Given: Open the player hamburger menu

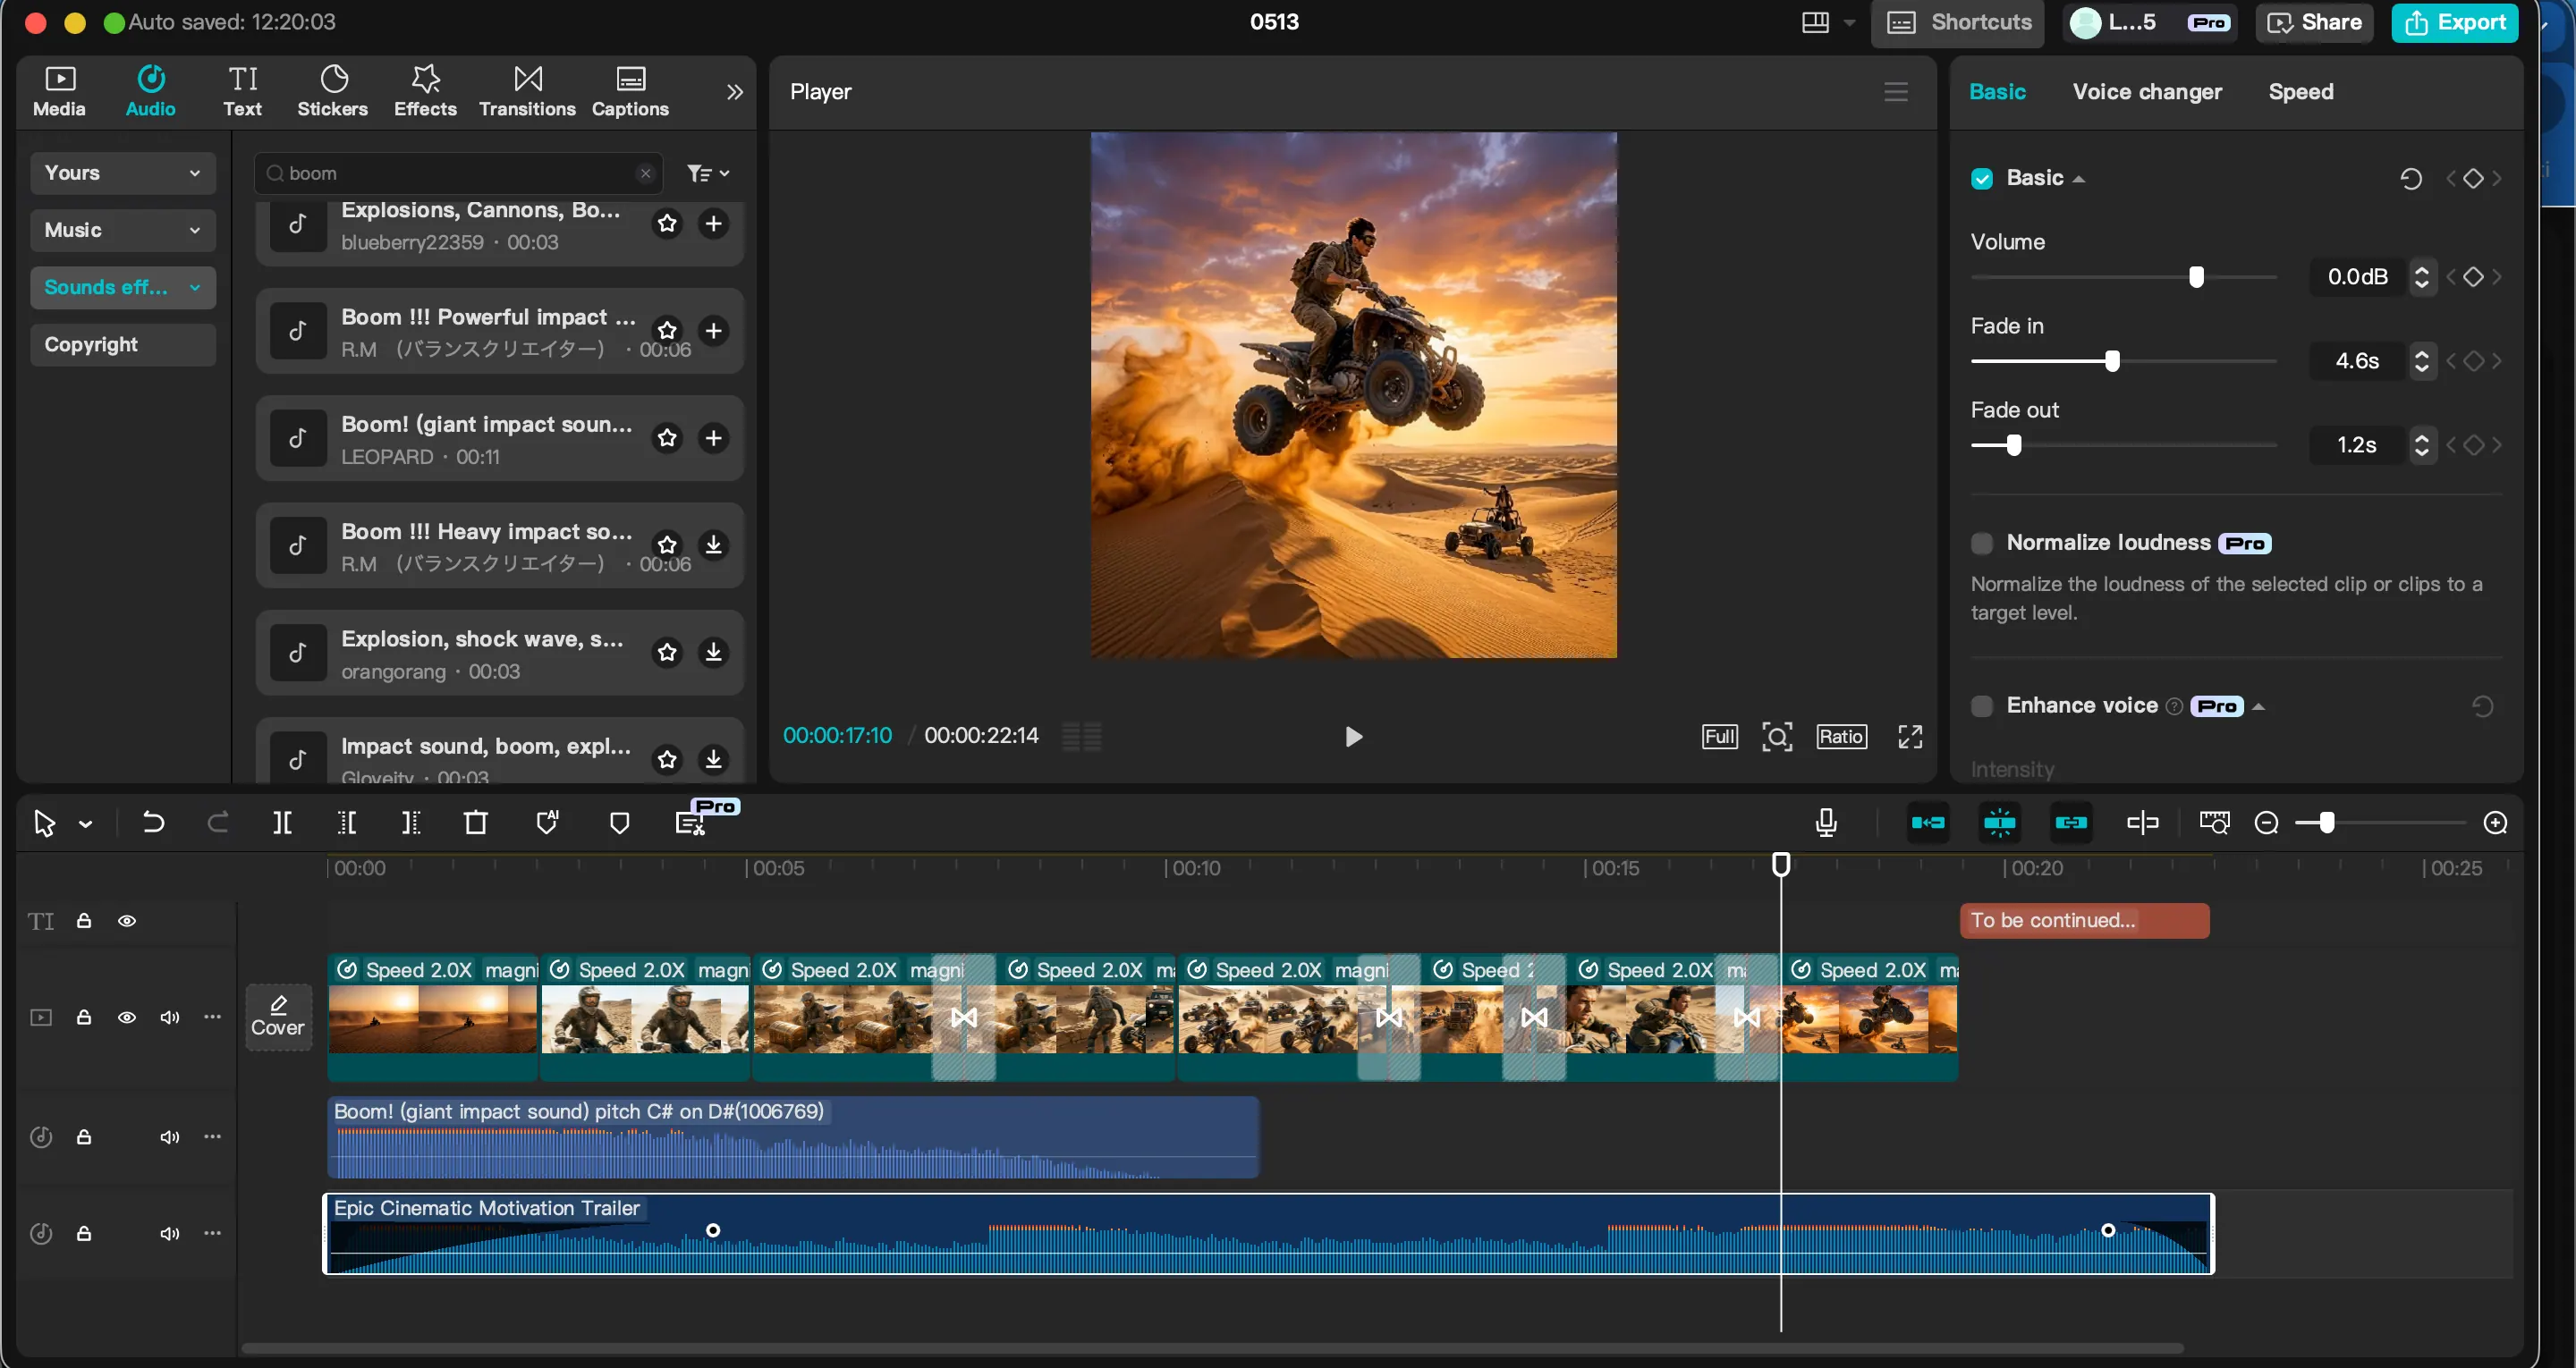Looking at the screenshot, I should tap(1896, 92).
